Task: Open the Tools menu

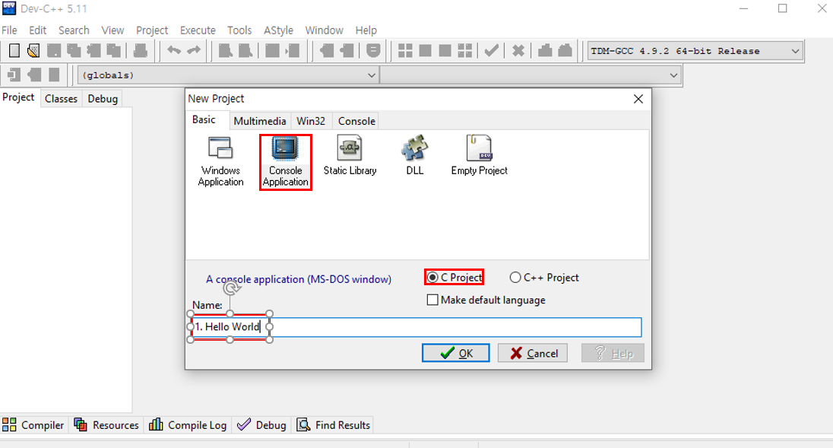Action: point(239,30)
